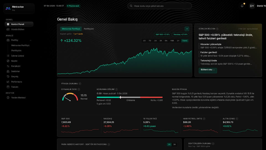Open Hisseler yükselişte bulletin item
This screenshot has width=266, height=150.
click(228, 46)
